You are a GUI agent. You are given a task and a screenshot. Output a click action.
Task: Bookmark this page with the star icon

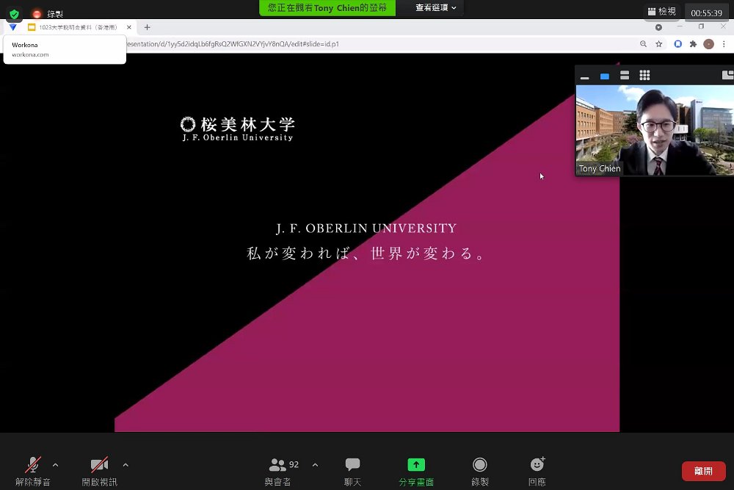click(x=658, y=44)
